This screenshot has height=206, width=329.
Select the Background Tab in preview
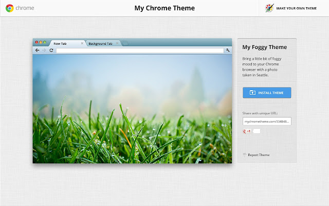pos(103,43)
